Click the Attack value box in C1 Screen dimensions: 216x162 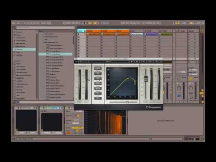pyautogui.click(x=98, y=88)
